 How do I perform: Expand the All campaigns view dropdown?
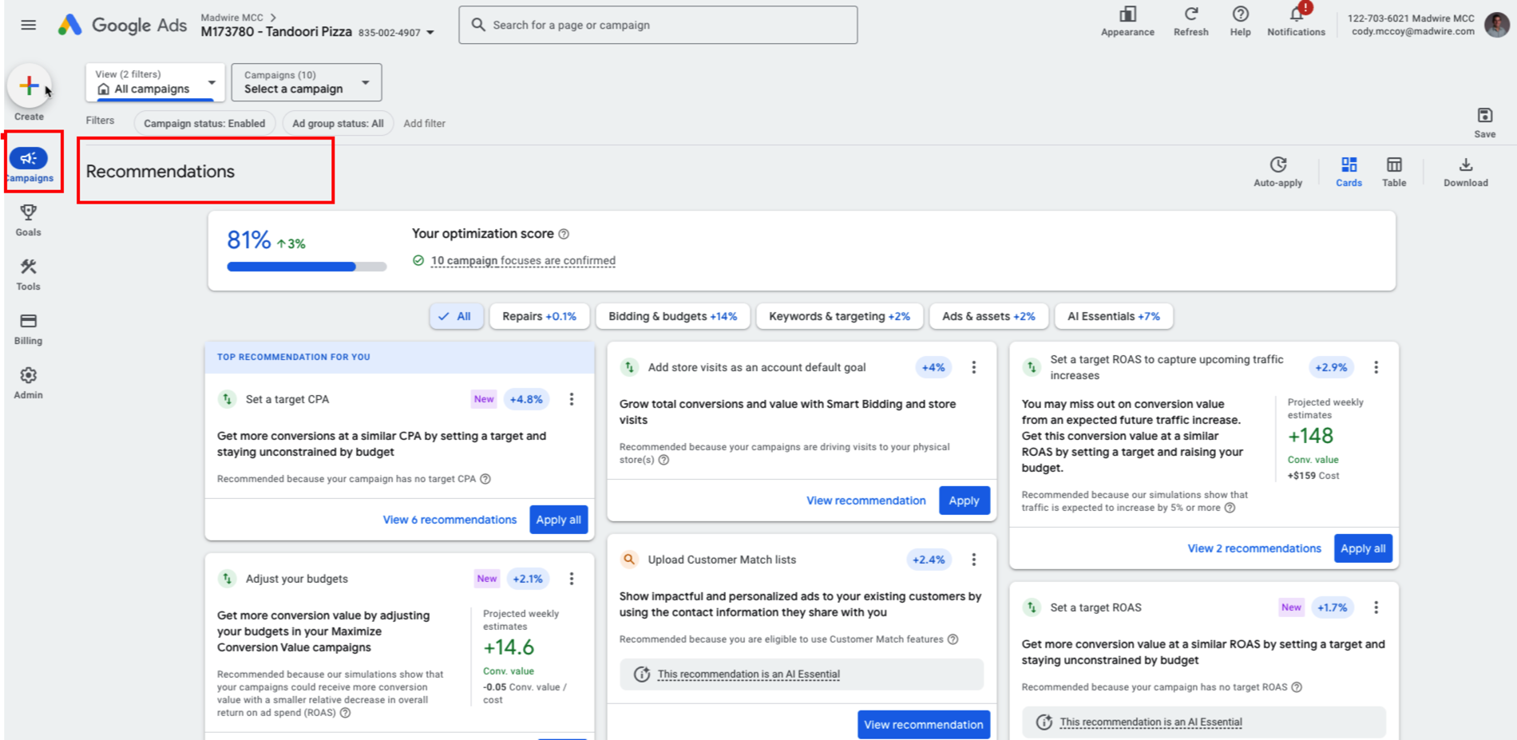click(155, 82)
